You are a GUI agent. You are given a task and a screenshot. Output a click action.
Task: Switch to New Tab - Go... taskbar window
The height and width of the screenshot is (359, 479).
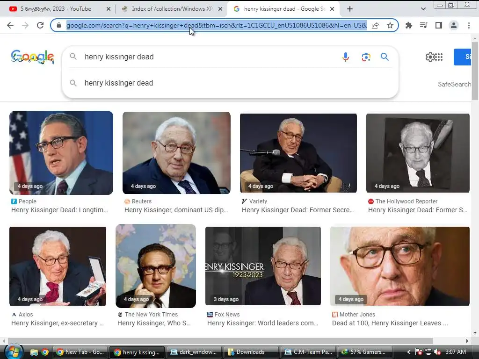[80, 352]
